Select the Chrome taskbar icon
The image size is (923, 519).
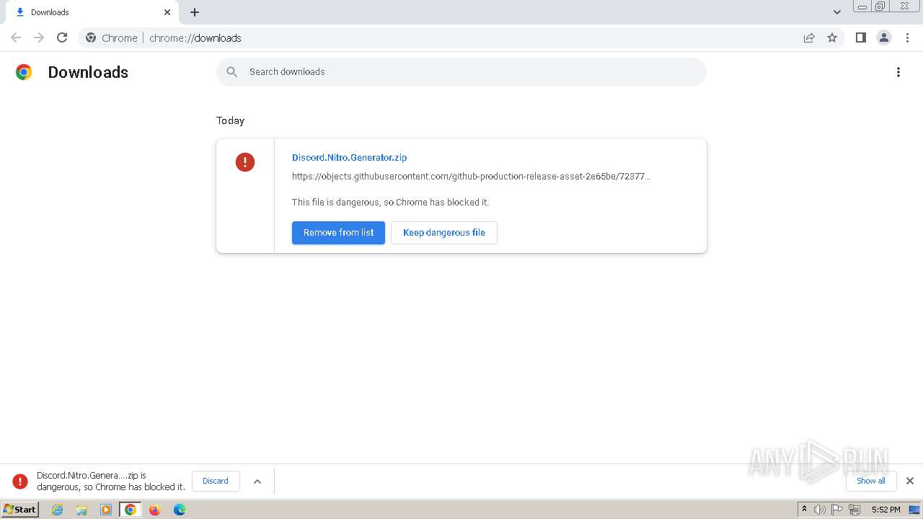pos(131,510)
